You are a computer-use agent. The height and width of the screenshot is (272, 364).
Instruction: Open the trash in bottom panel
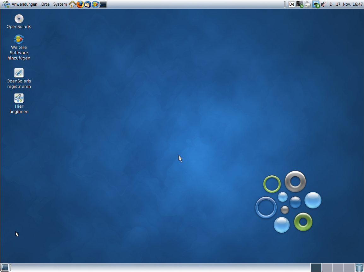tap(359, 268)
